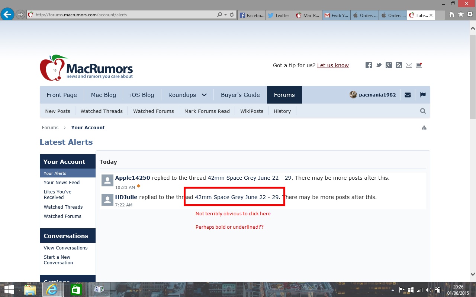
Task: Click the browser forward arrow button
Action: (x=20, y=15)
